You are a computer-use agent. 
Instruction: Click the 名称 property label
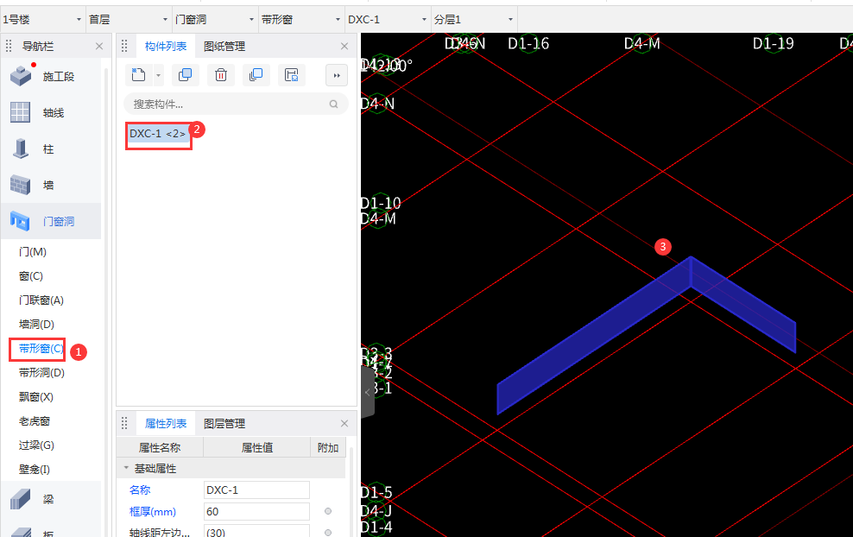pos(140,490)
